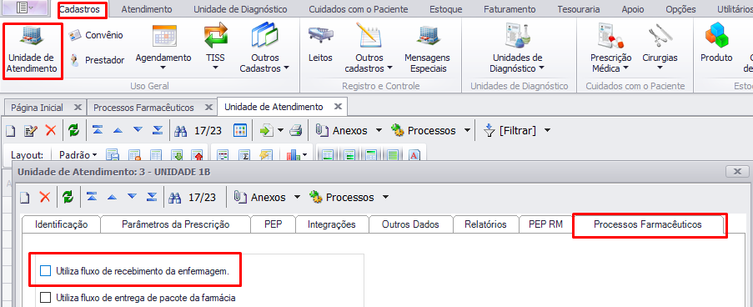Create new record in upper tab toolbar

click(11, 130)
